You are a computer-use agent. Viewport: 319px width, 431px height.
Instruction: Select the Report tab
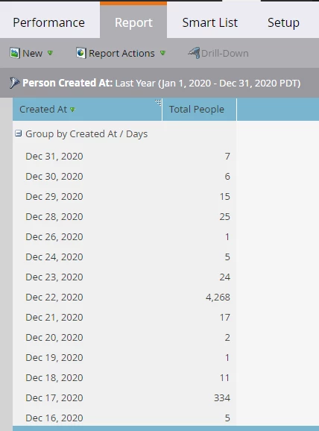(133, 22)
